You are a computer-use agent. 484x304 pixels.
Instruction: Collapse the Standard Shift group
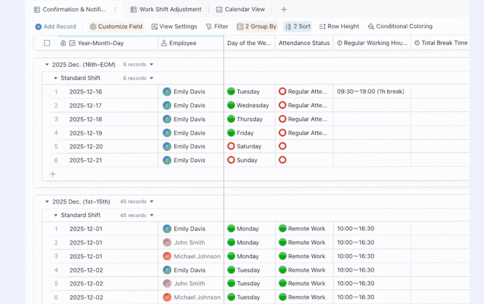55,78
